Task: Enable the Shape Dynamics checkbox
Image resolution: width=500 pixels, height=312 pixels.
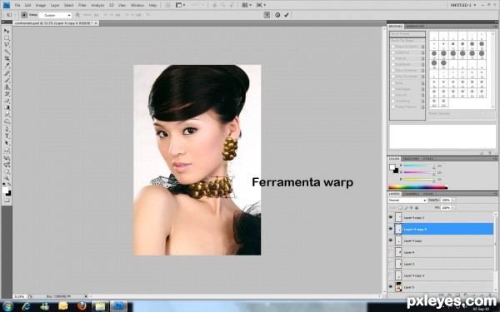Action: tap(393, 47)
